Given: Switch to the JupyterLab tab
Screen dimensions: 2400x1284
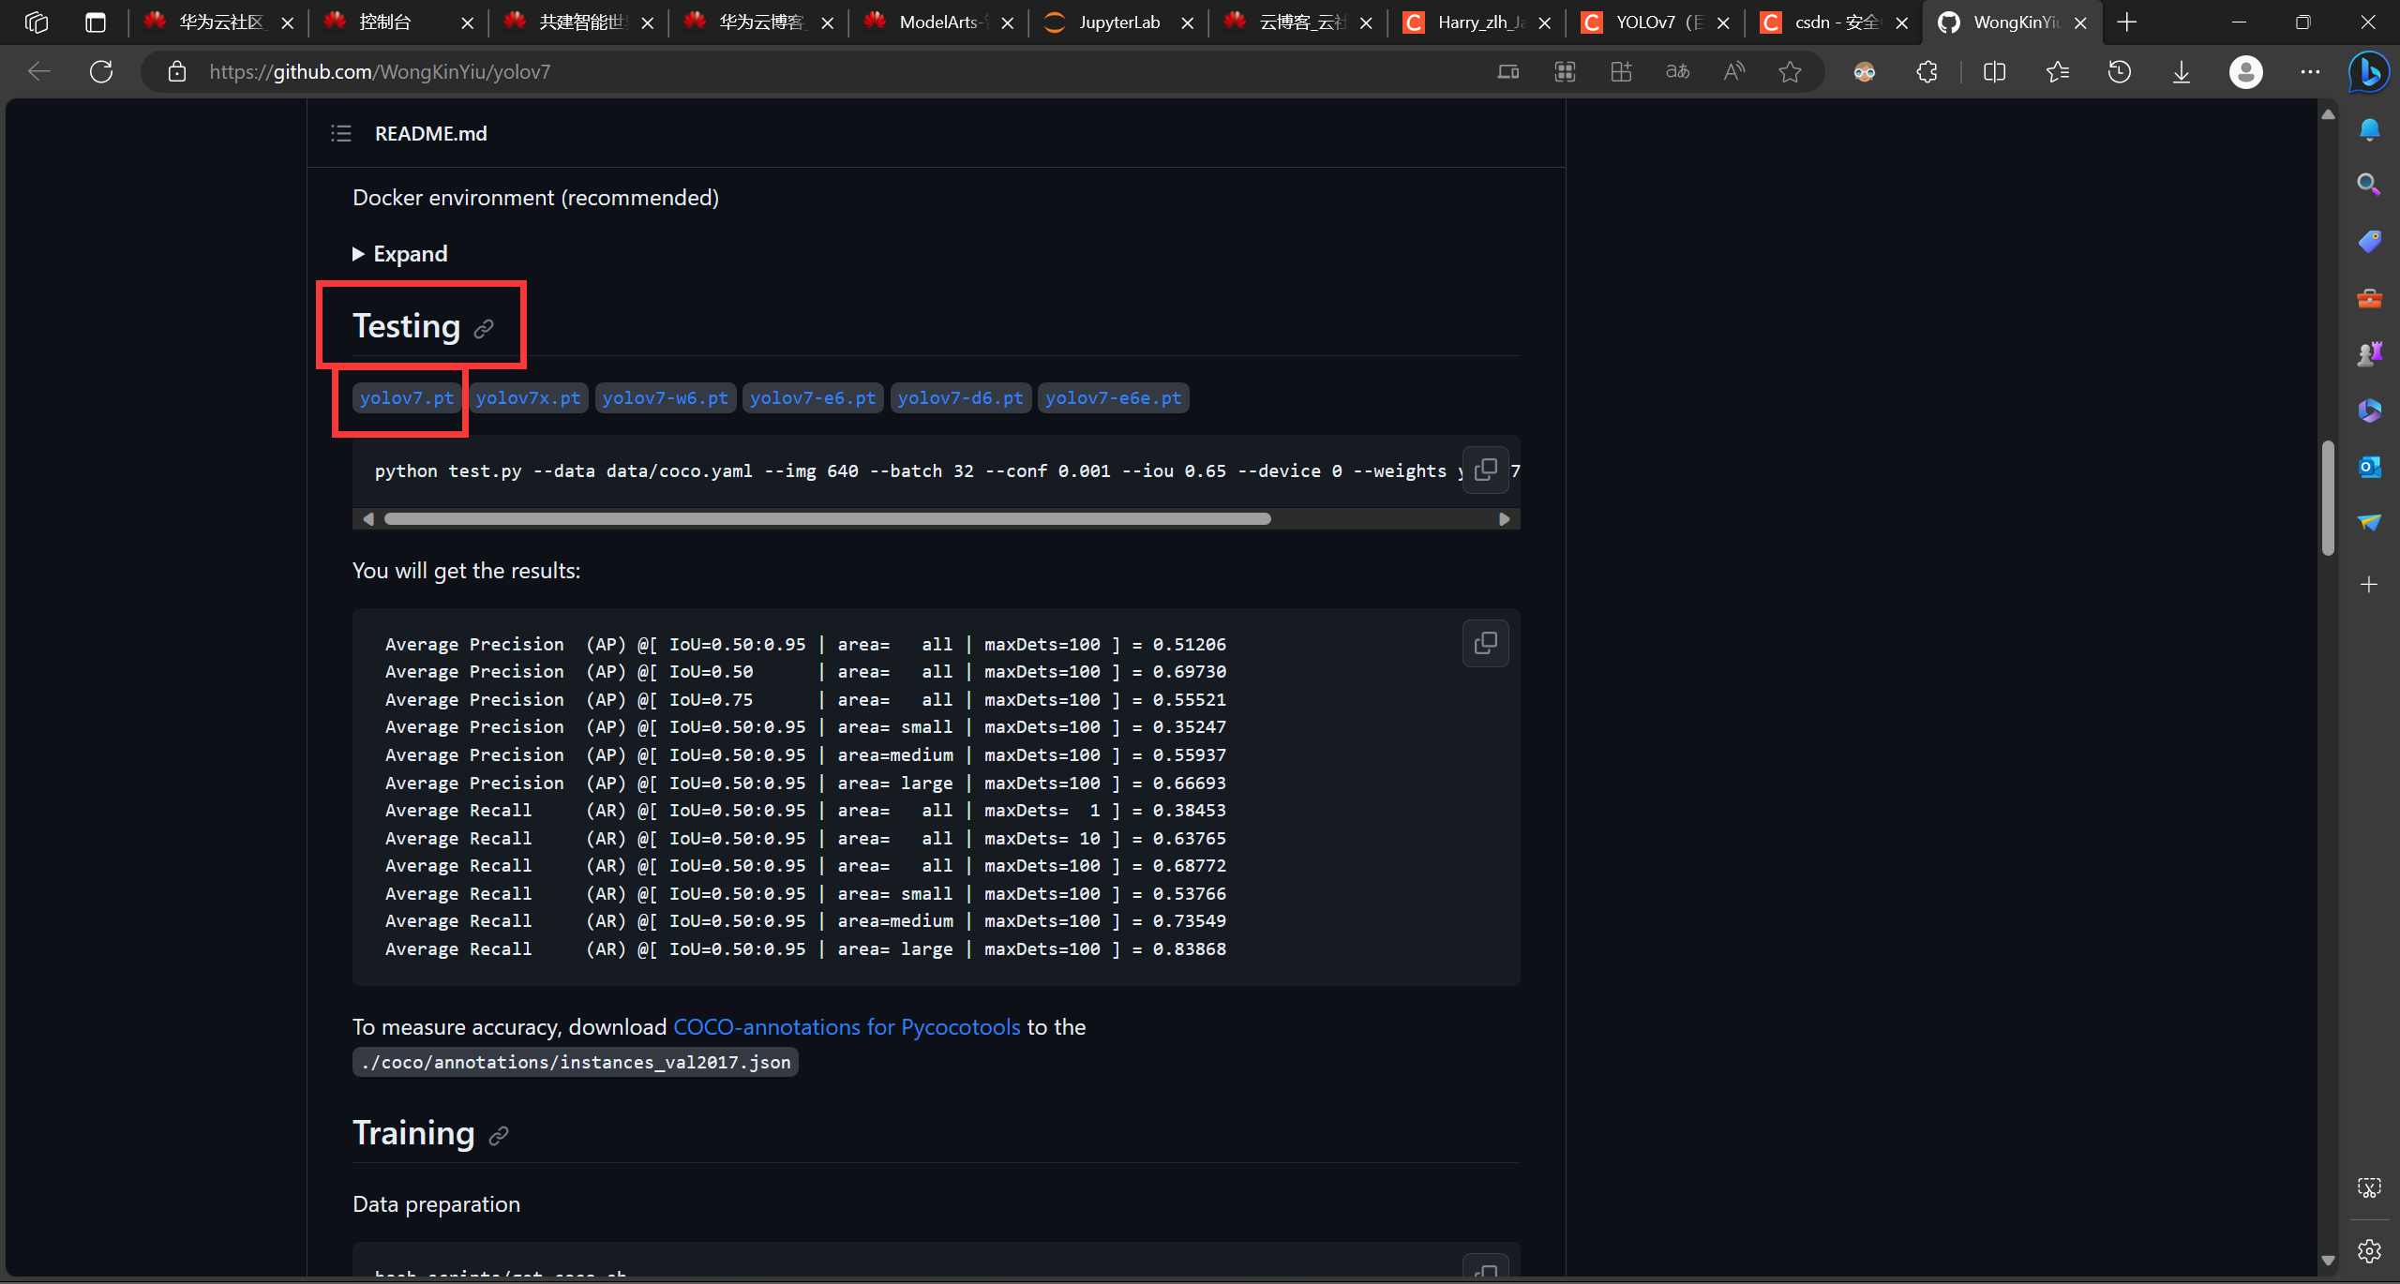Looking at the screenshot, I should click(1118, 22).
